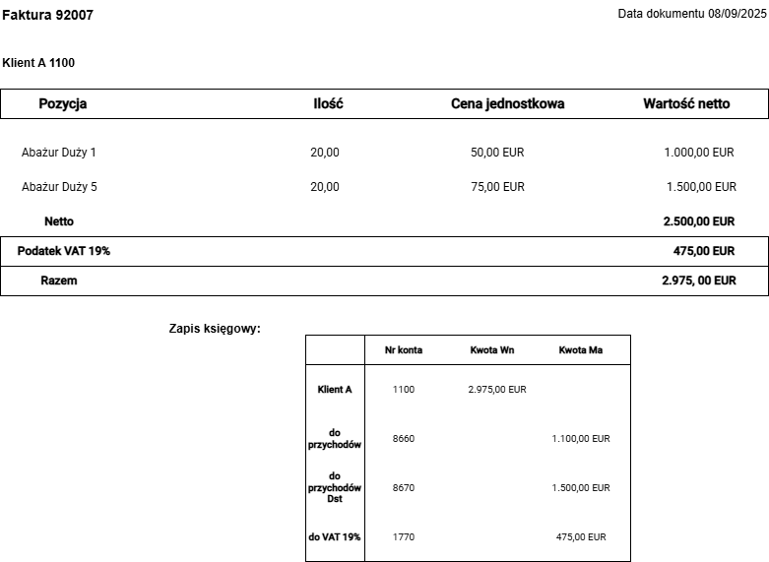Select the 'Klient A 1100' line
This screenshot has height=562, width=769.
coord(38,63)
